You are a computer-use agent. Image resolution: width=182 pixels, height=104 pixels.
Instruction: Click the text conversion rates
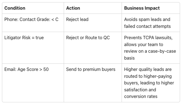click(141, 96)
